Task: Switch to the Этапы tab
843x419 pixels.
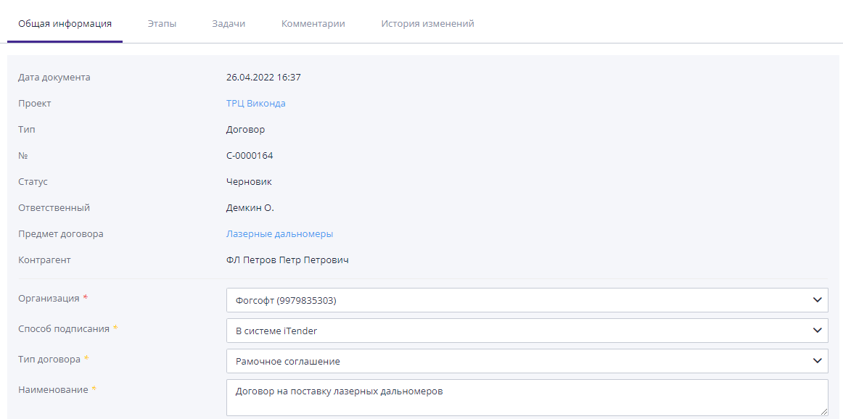Action: pos(164,22)
